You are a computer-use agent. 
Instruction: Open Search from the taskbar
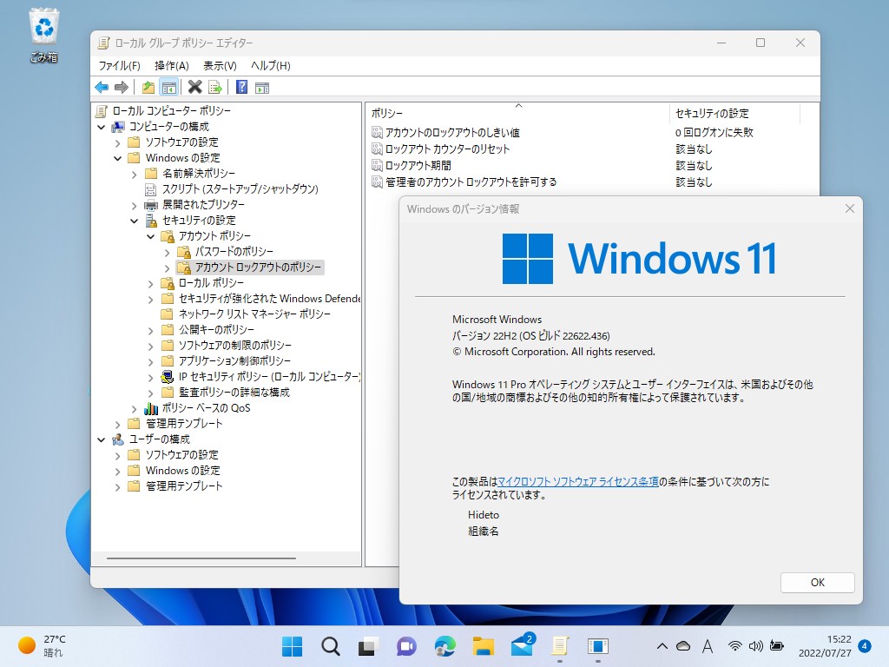click(x=330, y=646)
